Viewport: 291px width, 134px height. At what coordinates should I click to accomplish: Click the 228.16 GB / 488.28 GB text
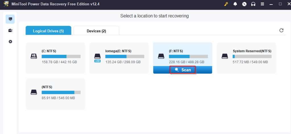pos(187,62)
